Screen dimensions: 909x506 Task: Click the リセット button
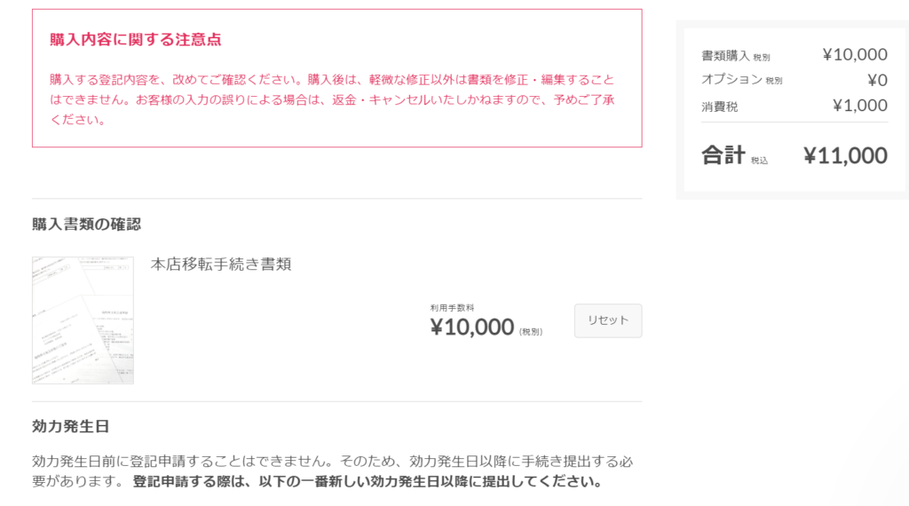(607, 320)
